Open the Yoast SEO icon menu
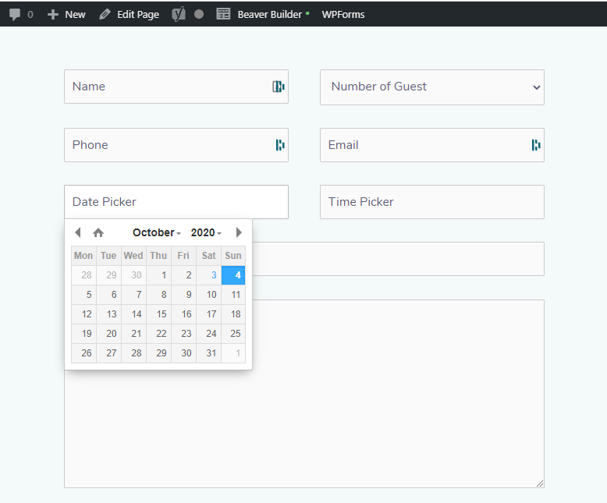607x503 pixels. (179, 14)
